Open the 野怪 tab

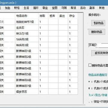point(17,8)
